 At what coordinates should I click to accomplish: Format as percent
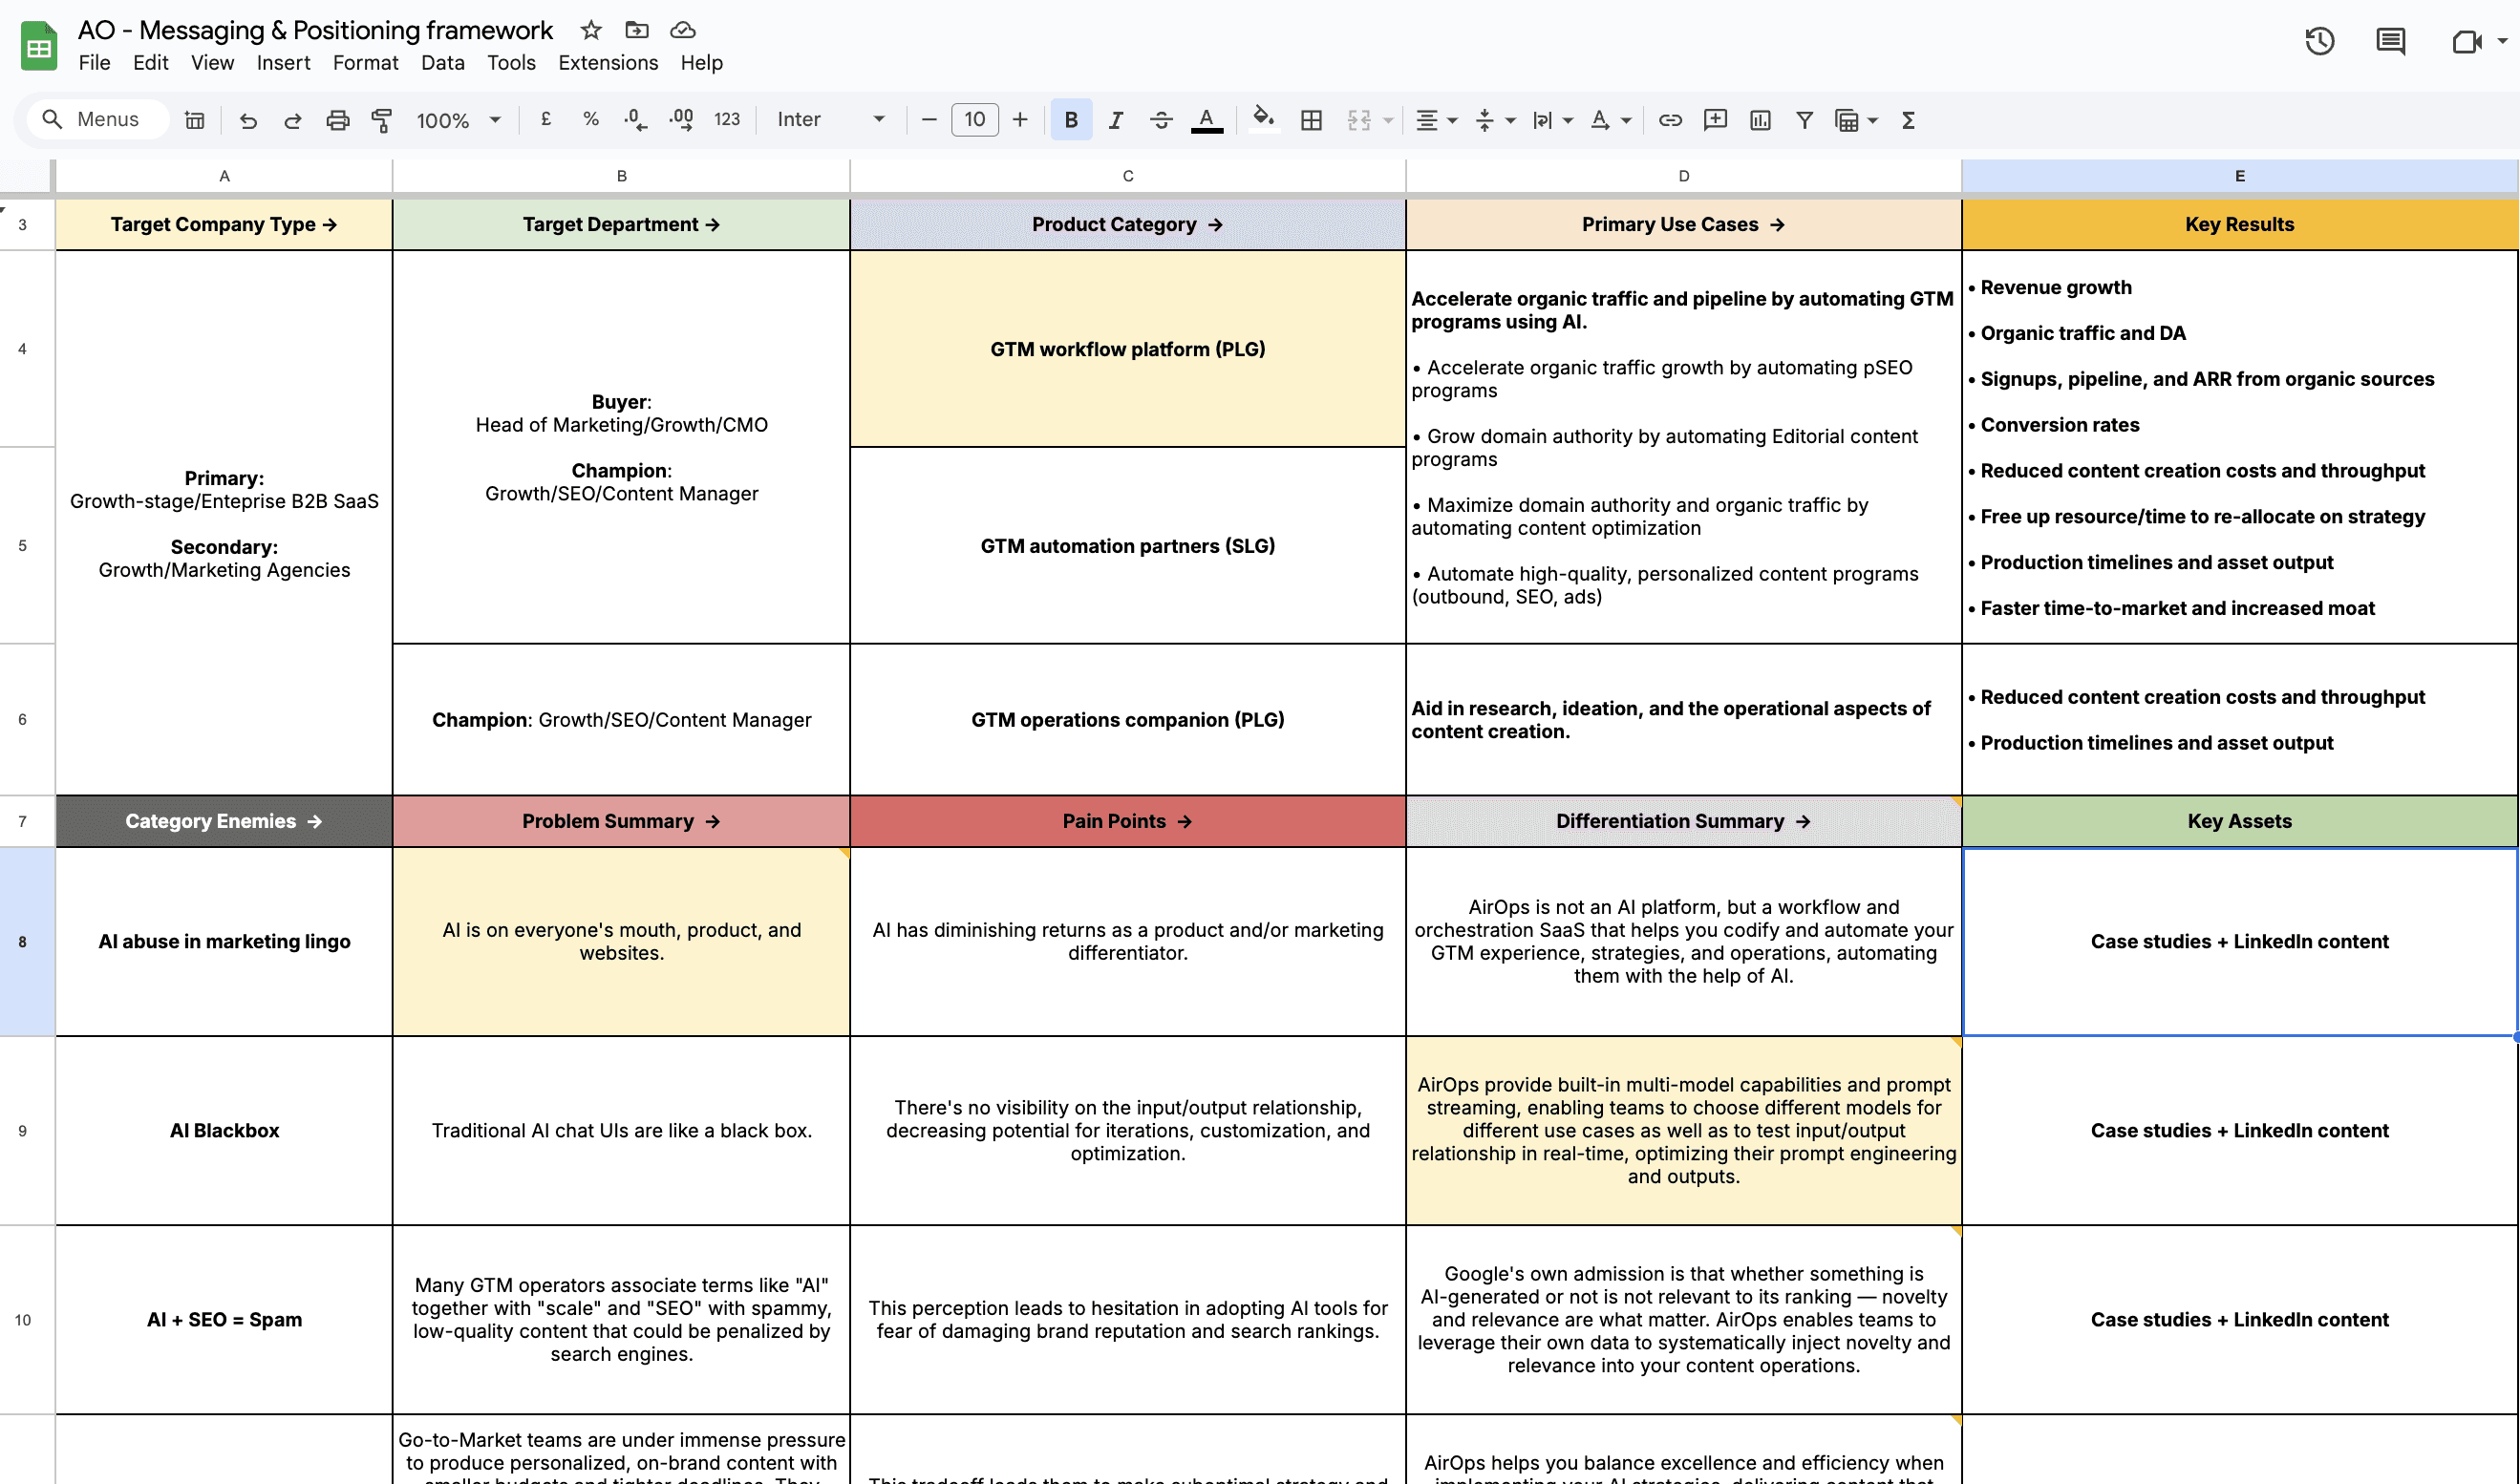coord(591,120)
